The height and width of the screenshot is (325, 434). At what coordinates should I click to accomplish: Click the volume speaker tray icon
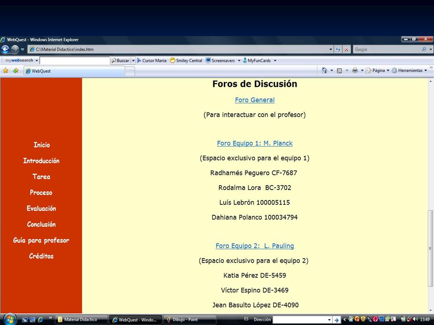tap(415, 319)
